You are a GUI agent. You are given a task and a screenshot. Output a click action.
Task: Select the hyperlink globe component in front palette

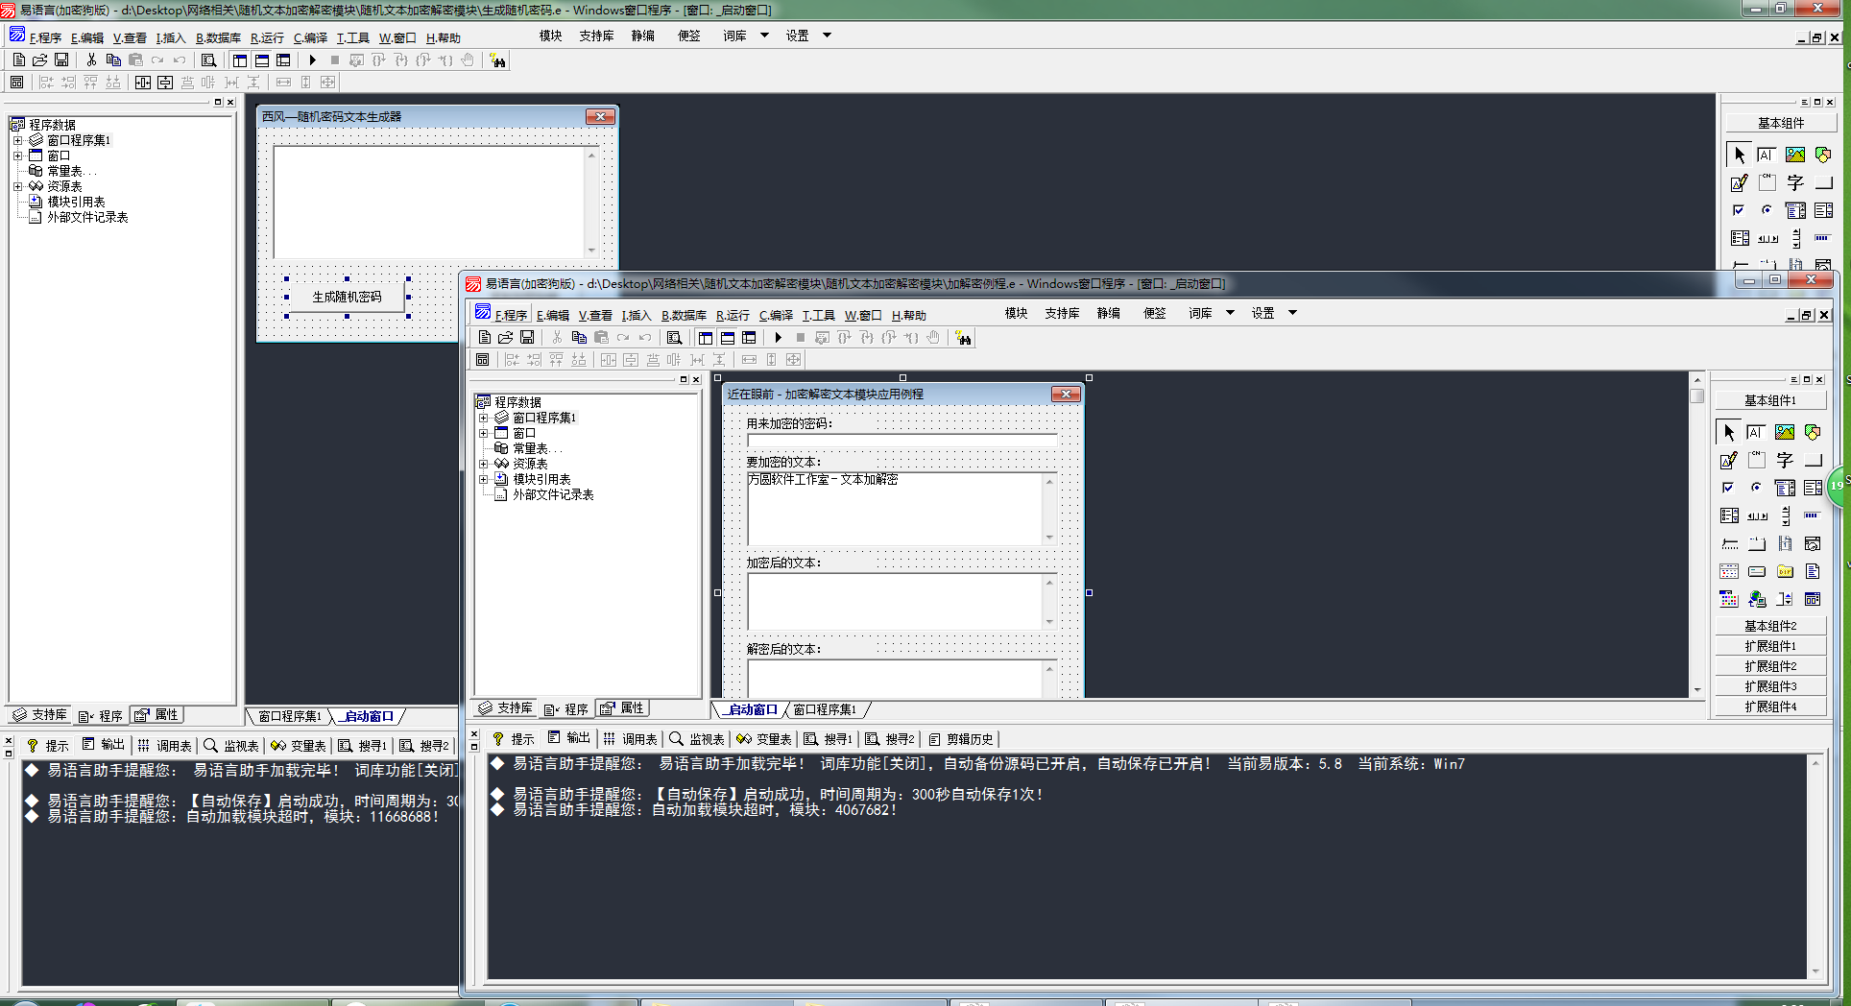[1757, 599]
